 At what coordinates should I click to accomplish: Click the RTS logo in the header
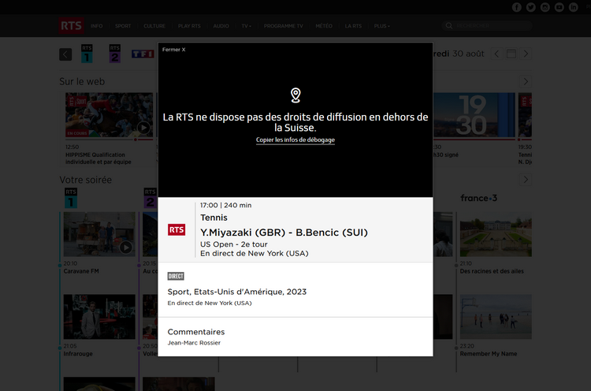[71, 26]
